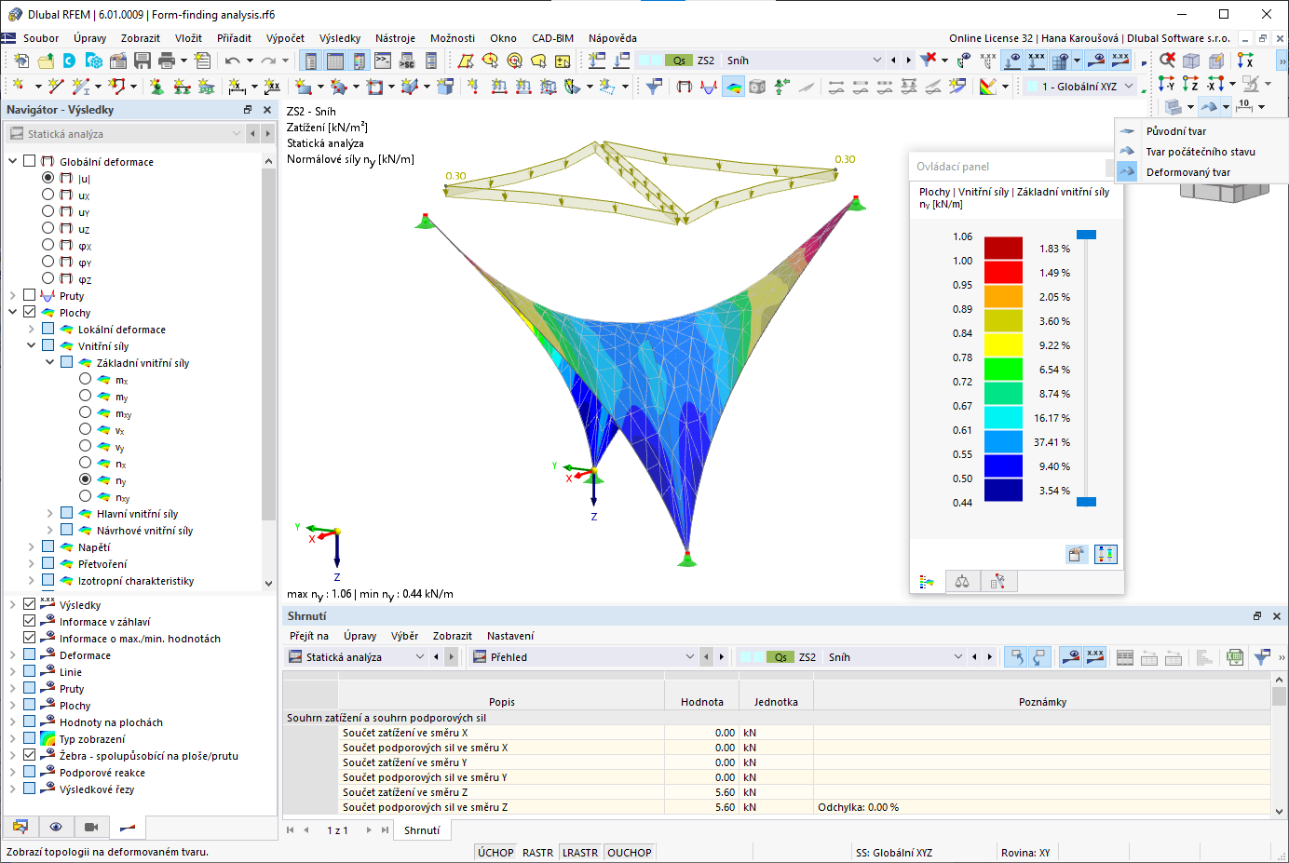The width and height of the screenshot is (1289, 863).
Task: Click the factors scales tab in control panel
Action: 962,582
